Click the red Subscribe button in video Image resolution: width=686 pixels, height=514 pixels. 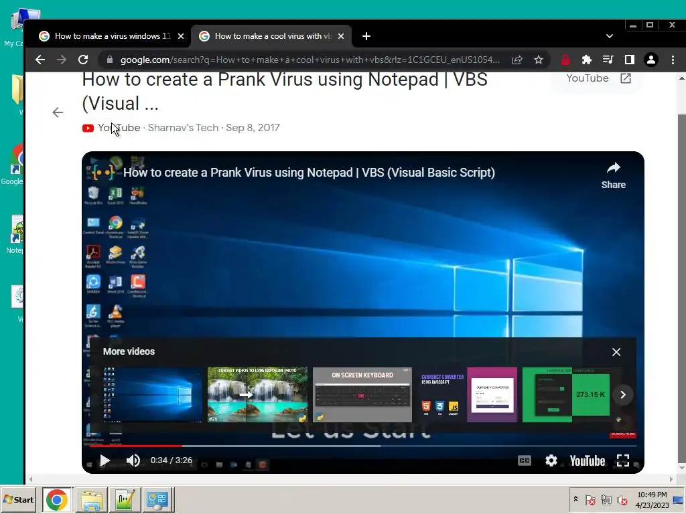(x=623, y=434)
